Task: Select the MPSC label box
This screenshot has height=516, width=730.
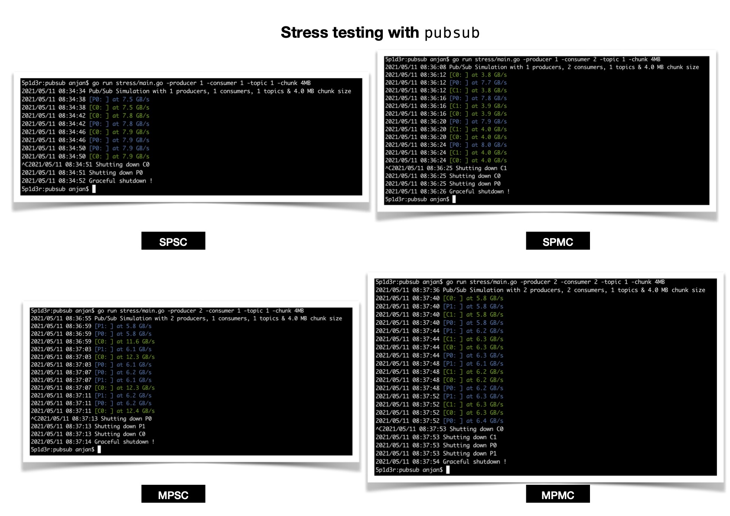Action: pyautogui.click(x=173, y=494)
